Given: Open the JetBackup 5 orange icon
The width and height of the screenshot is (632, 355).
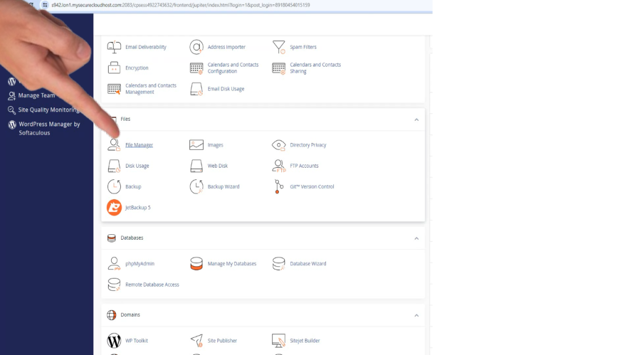Looking at the screenshot, I should coord(114,208).
